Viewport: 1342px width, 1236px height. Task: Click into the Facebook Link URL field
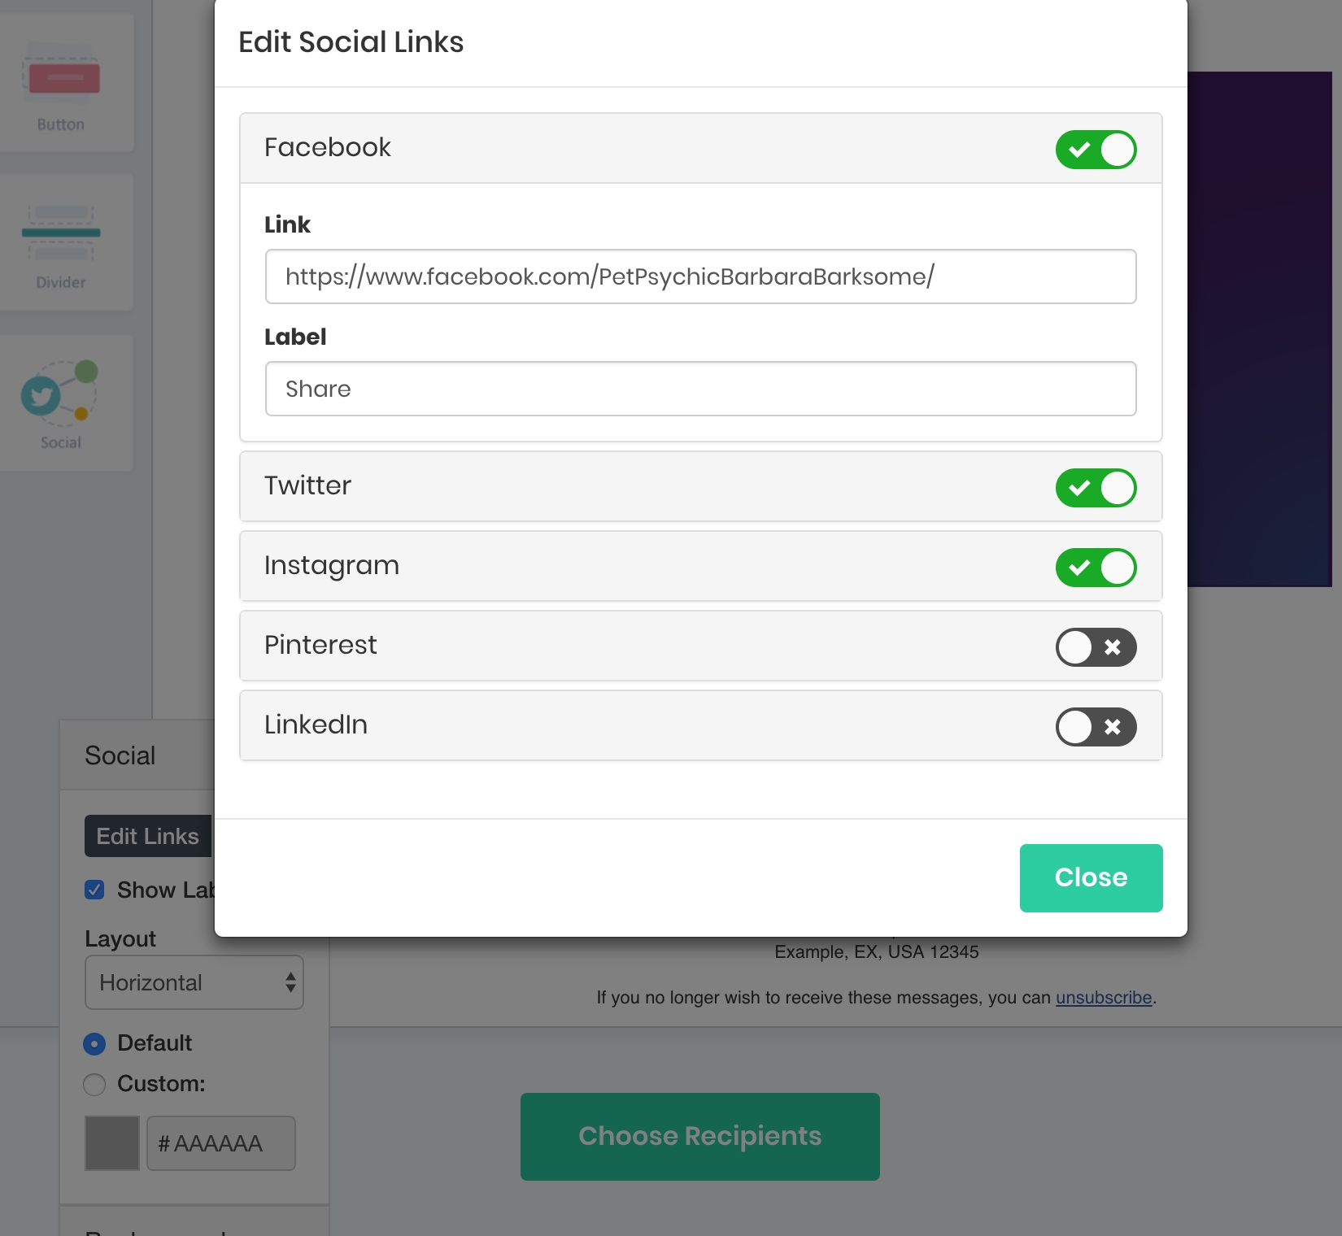700,276
